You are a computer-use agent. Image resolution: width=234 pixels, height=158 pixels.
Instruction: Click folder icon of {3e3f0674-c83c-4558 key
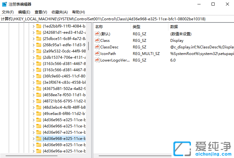pyautogui.click(x=39, y=82)
